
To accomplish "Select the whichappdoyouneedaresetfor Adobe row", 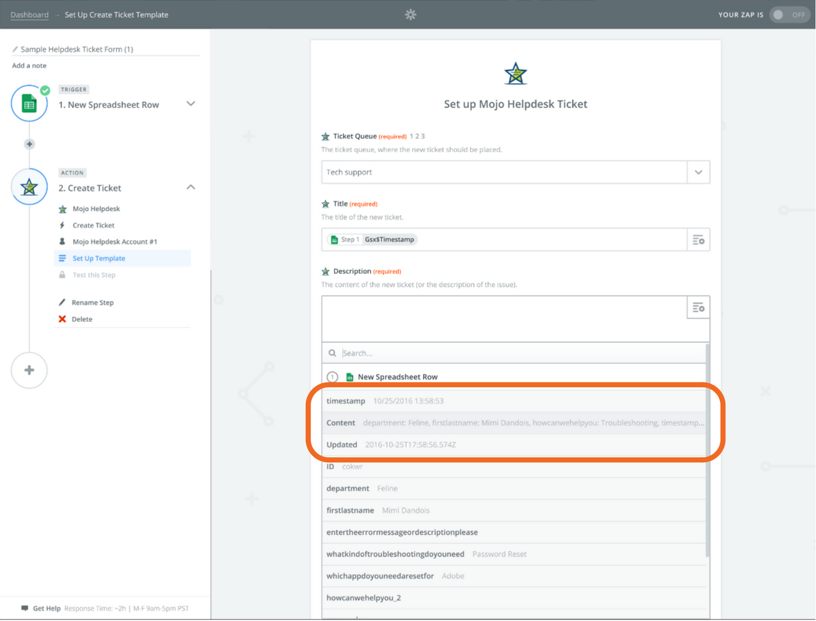I will click(x=513, y=575).
